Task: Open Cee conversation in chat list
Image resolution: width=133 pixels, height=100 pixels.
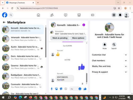Action: [22, 93]
